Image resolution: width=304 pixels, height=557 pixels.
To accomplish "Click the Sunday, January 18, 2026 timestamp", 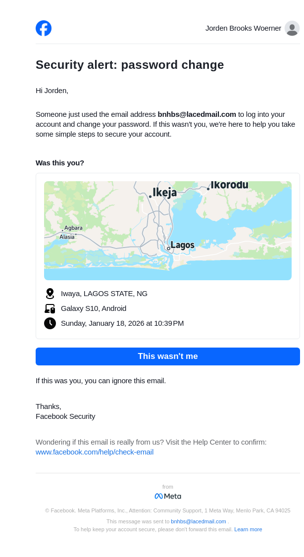I will [122, 323].
